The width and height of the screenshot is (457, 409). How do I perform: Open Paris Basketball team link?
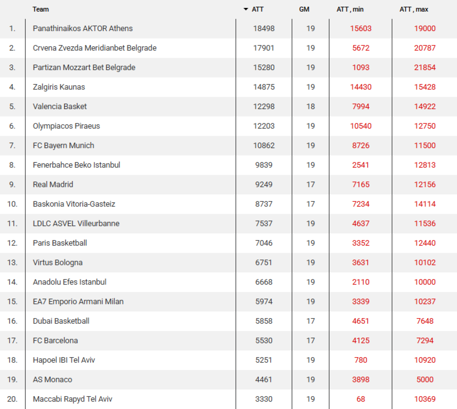(60, 243)
